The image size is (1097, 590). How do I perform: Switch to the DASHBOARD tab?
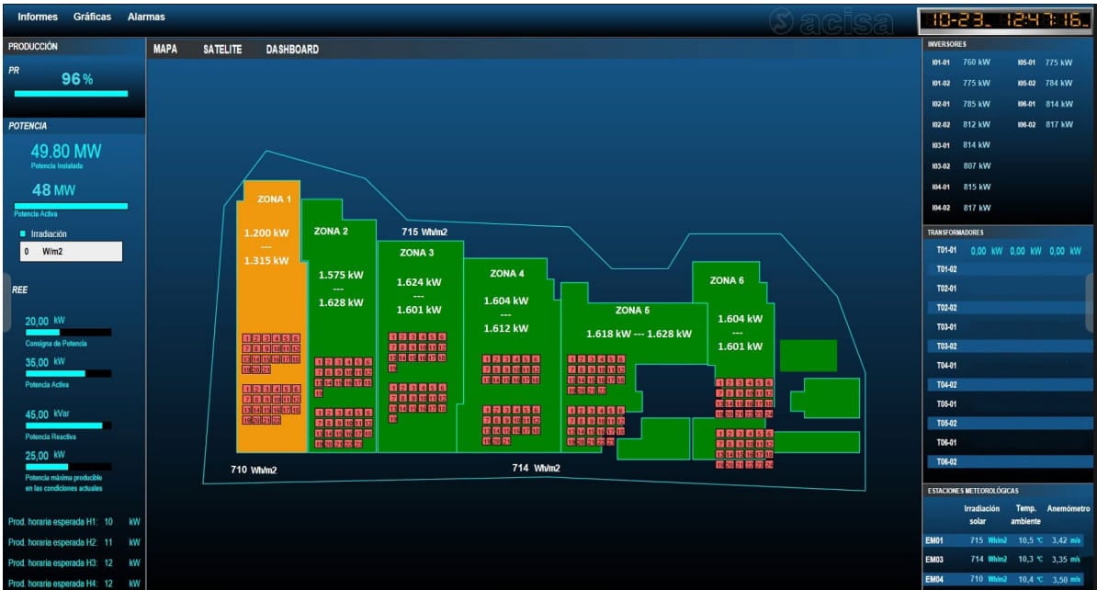(292, 49)
